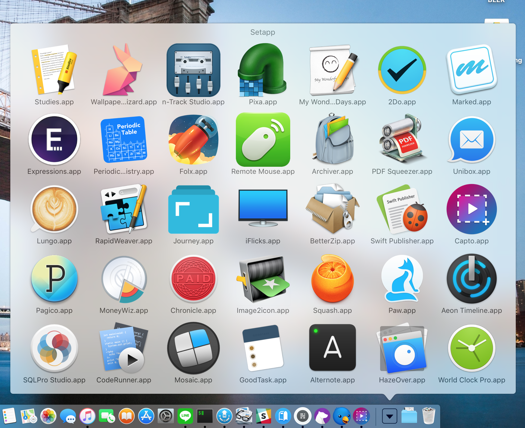Launch the World Clock Pro app
Screen dimensions: 525x428
[x=471, y=348]
